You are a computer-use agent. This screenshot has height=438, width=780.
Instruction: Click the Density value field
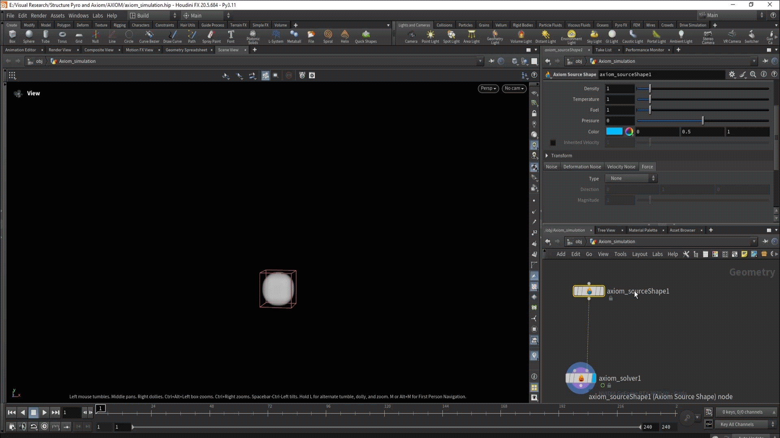pyautogui.click(x=619, y=88)
